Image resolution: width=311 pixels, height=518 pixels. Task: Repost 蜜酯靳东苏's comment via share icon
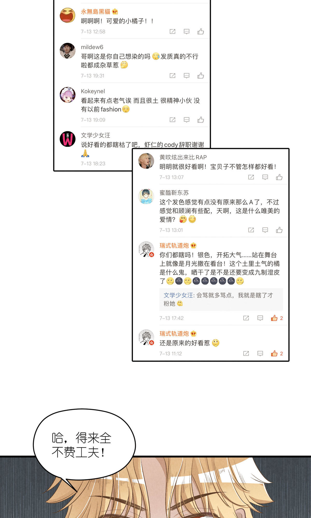251,230
